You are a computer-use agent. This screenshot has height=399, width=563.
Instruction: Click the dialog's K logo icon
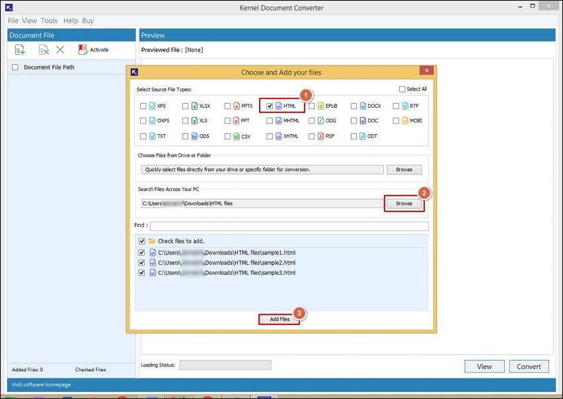pos(134,72)
